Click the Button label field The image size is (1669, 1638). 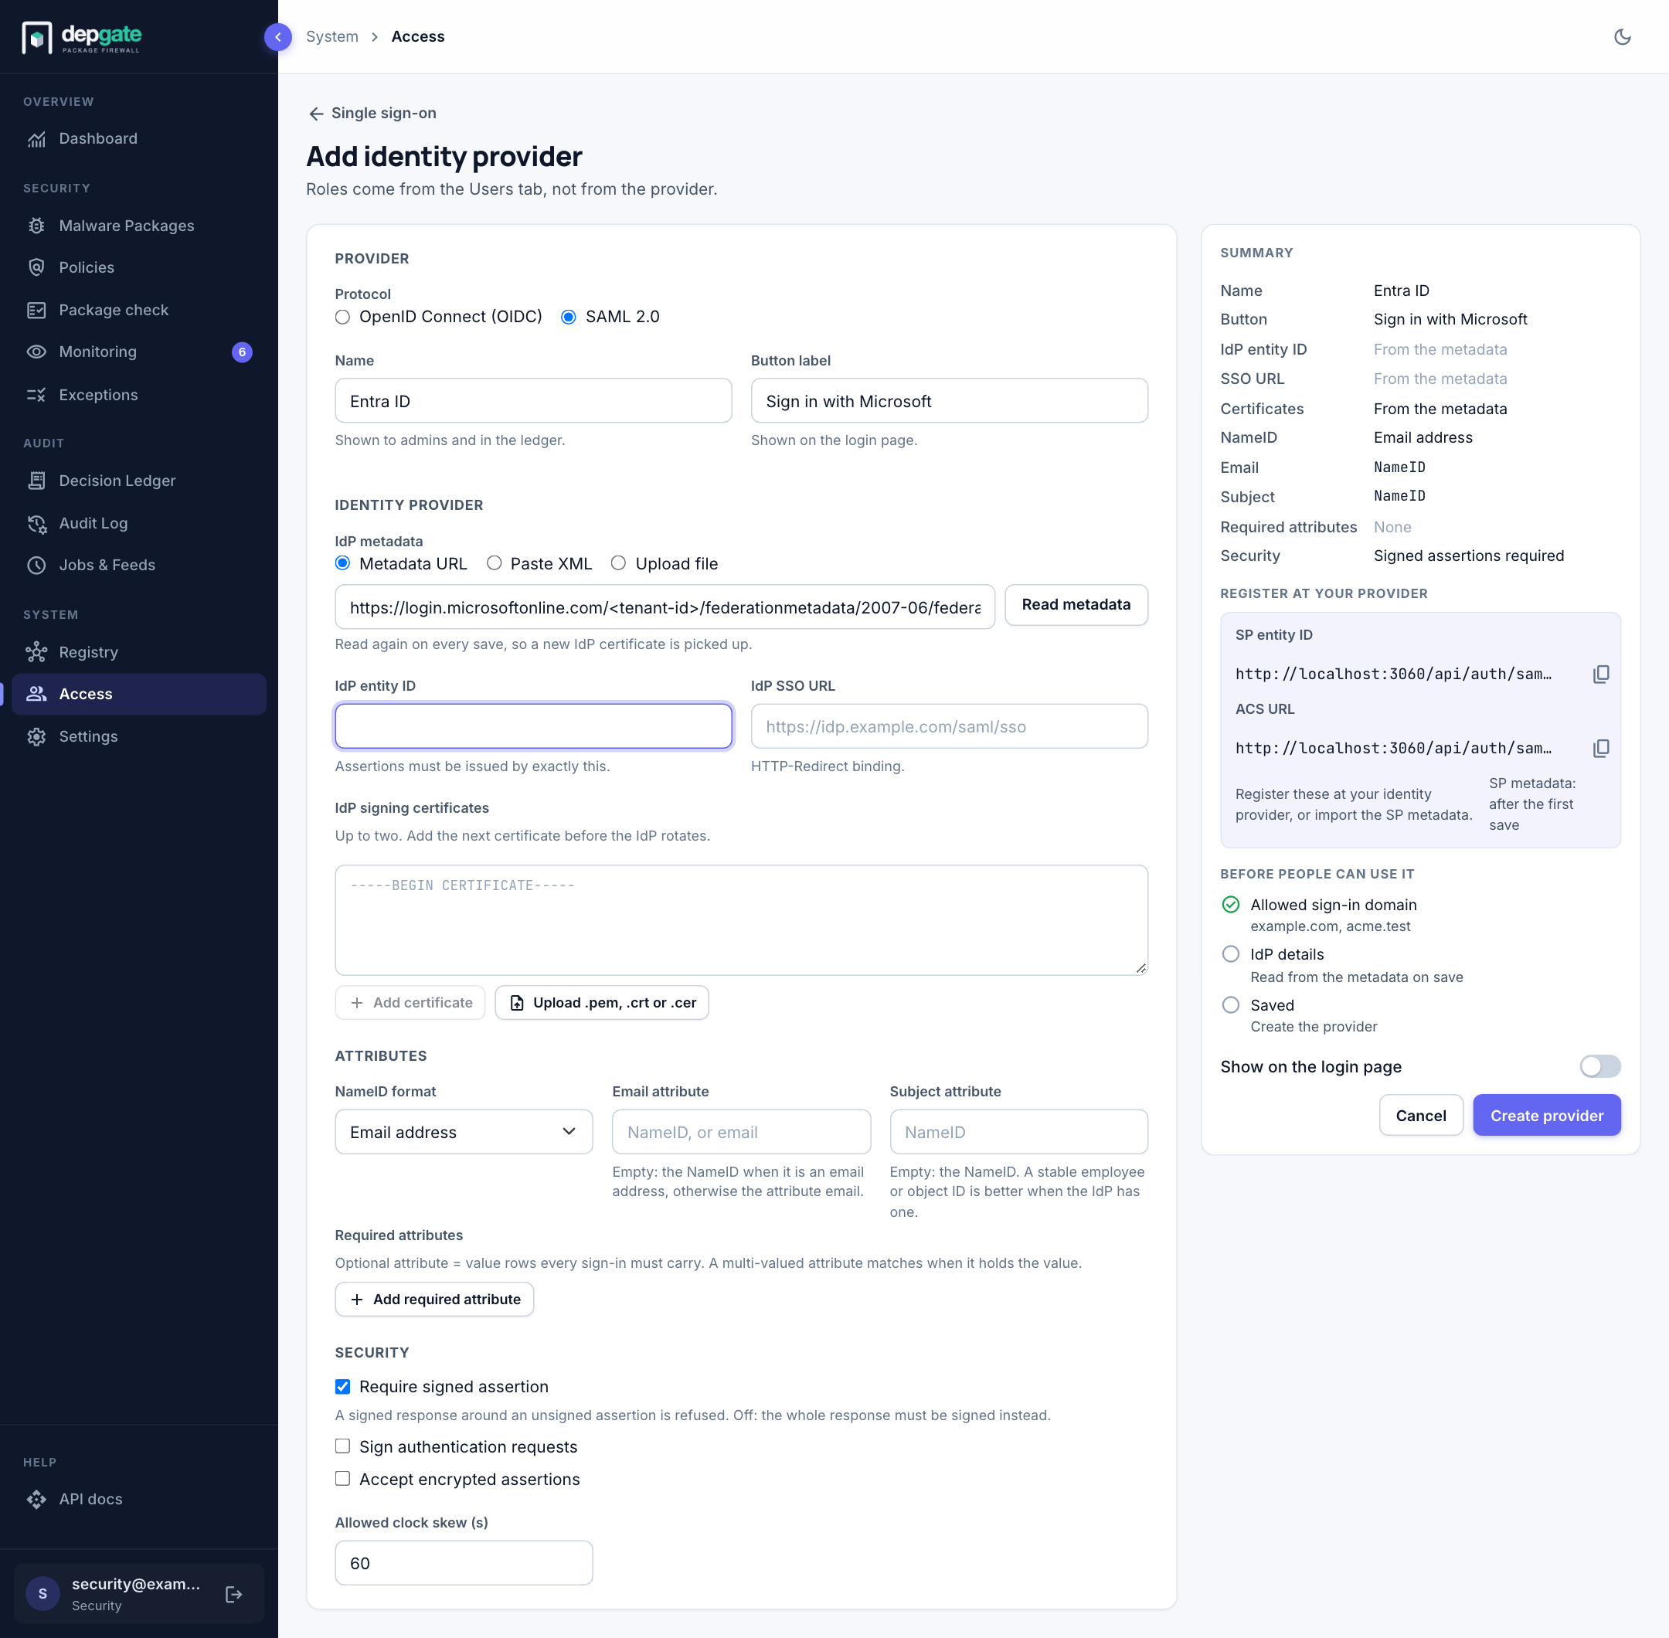[949, 401]
